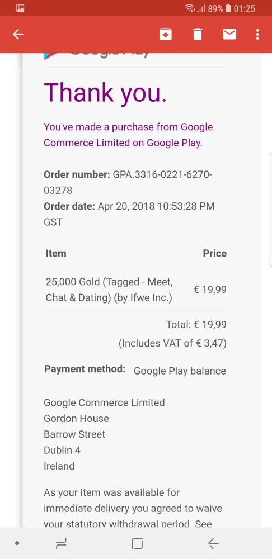
Task: Tap the edge panel handle on the right side
Action: 270,210
